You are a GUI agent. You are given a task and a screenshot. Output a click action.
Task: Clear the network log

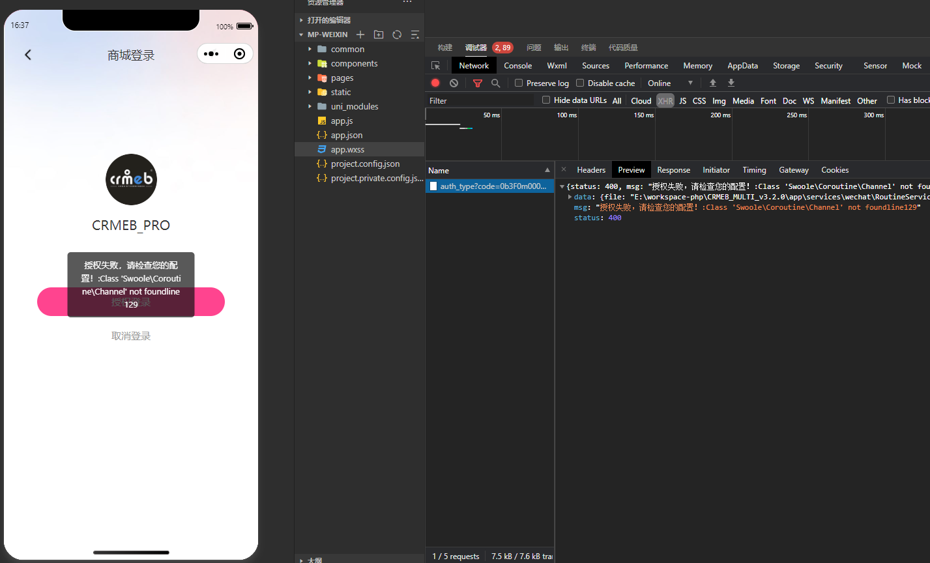[x=454, y=83]
